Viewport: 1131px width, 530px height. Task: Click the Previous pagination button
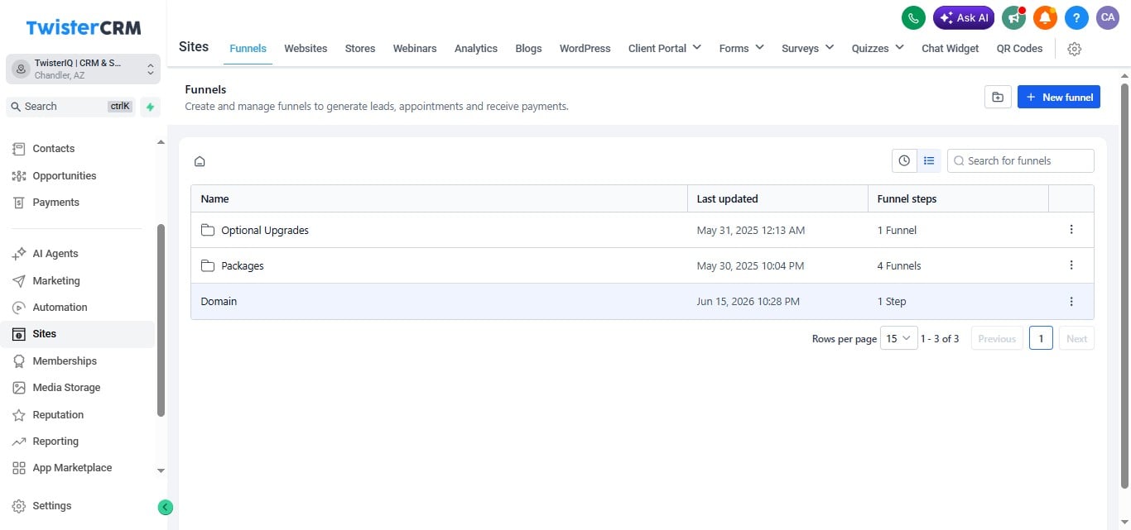pyautogui.click(x=997, y=339)
